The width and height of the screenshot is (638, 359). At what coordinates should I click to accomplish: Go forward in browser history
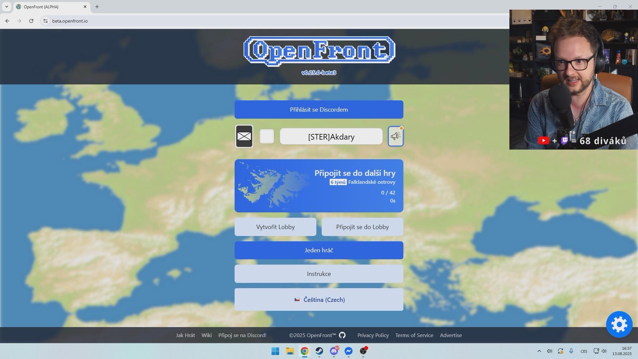point(19,21)
